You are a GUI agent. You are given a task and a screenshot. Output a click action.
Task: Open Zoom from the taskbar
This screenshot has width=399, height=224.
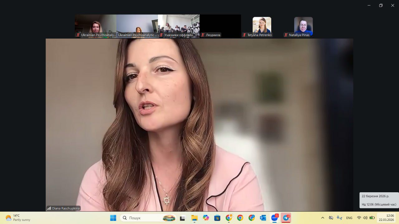[274, 218]
